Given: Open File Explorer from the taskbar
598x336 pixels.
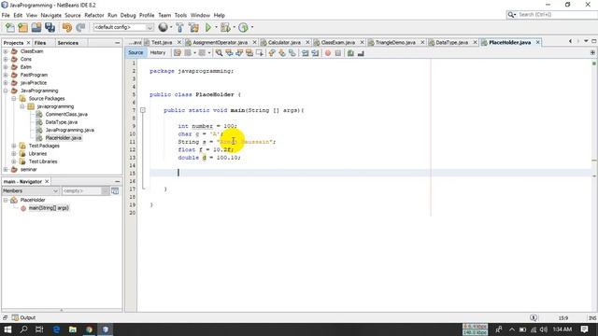Looking at the screenshot, I should coord(73,329).
